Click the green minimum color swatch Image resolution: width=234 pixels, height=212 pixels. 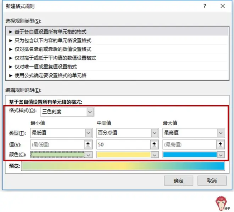(57, 155)
